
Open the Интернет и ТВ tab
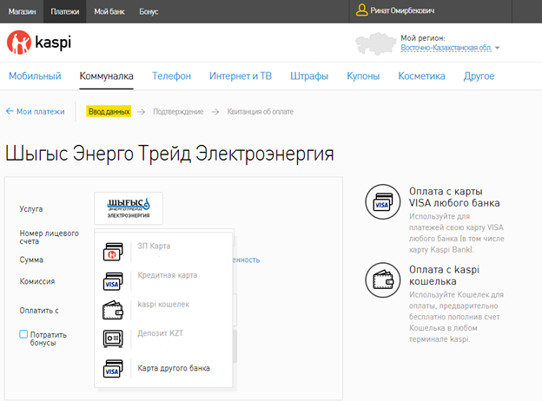(241, 76)
